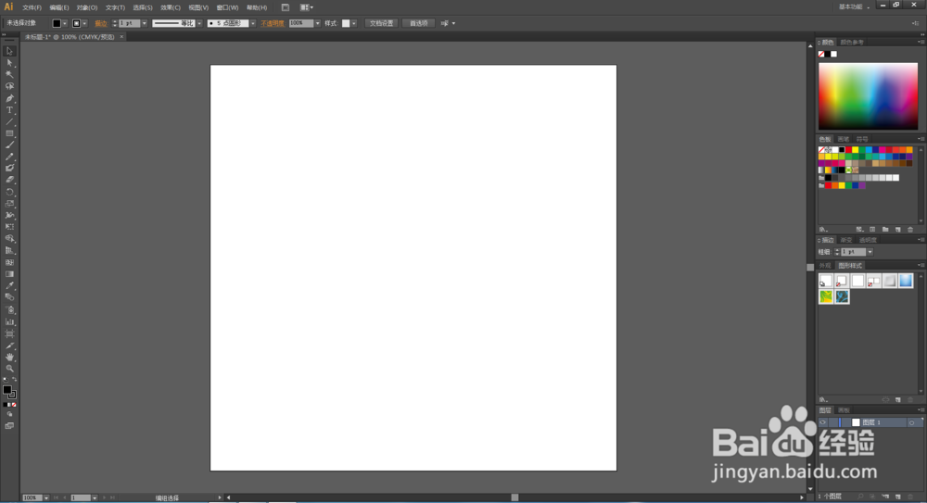Click 首选项 button

pyautogui.click(x=419, y=24)
